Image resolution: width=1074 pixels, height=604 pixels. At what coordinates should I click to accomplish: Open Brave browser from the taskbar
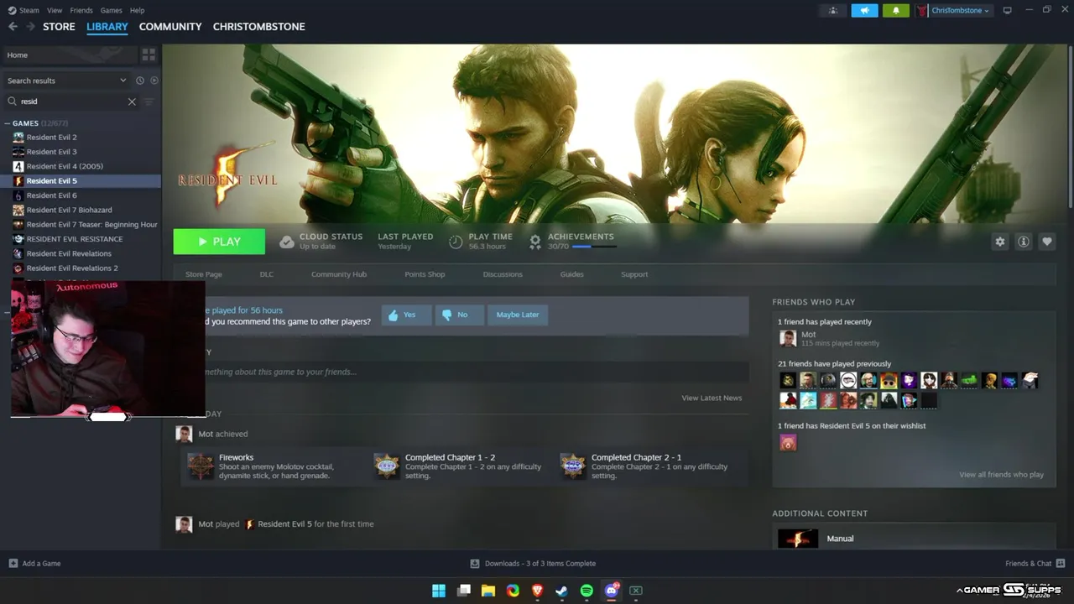point(537,591)
